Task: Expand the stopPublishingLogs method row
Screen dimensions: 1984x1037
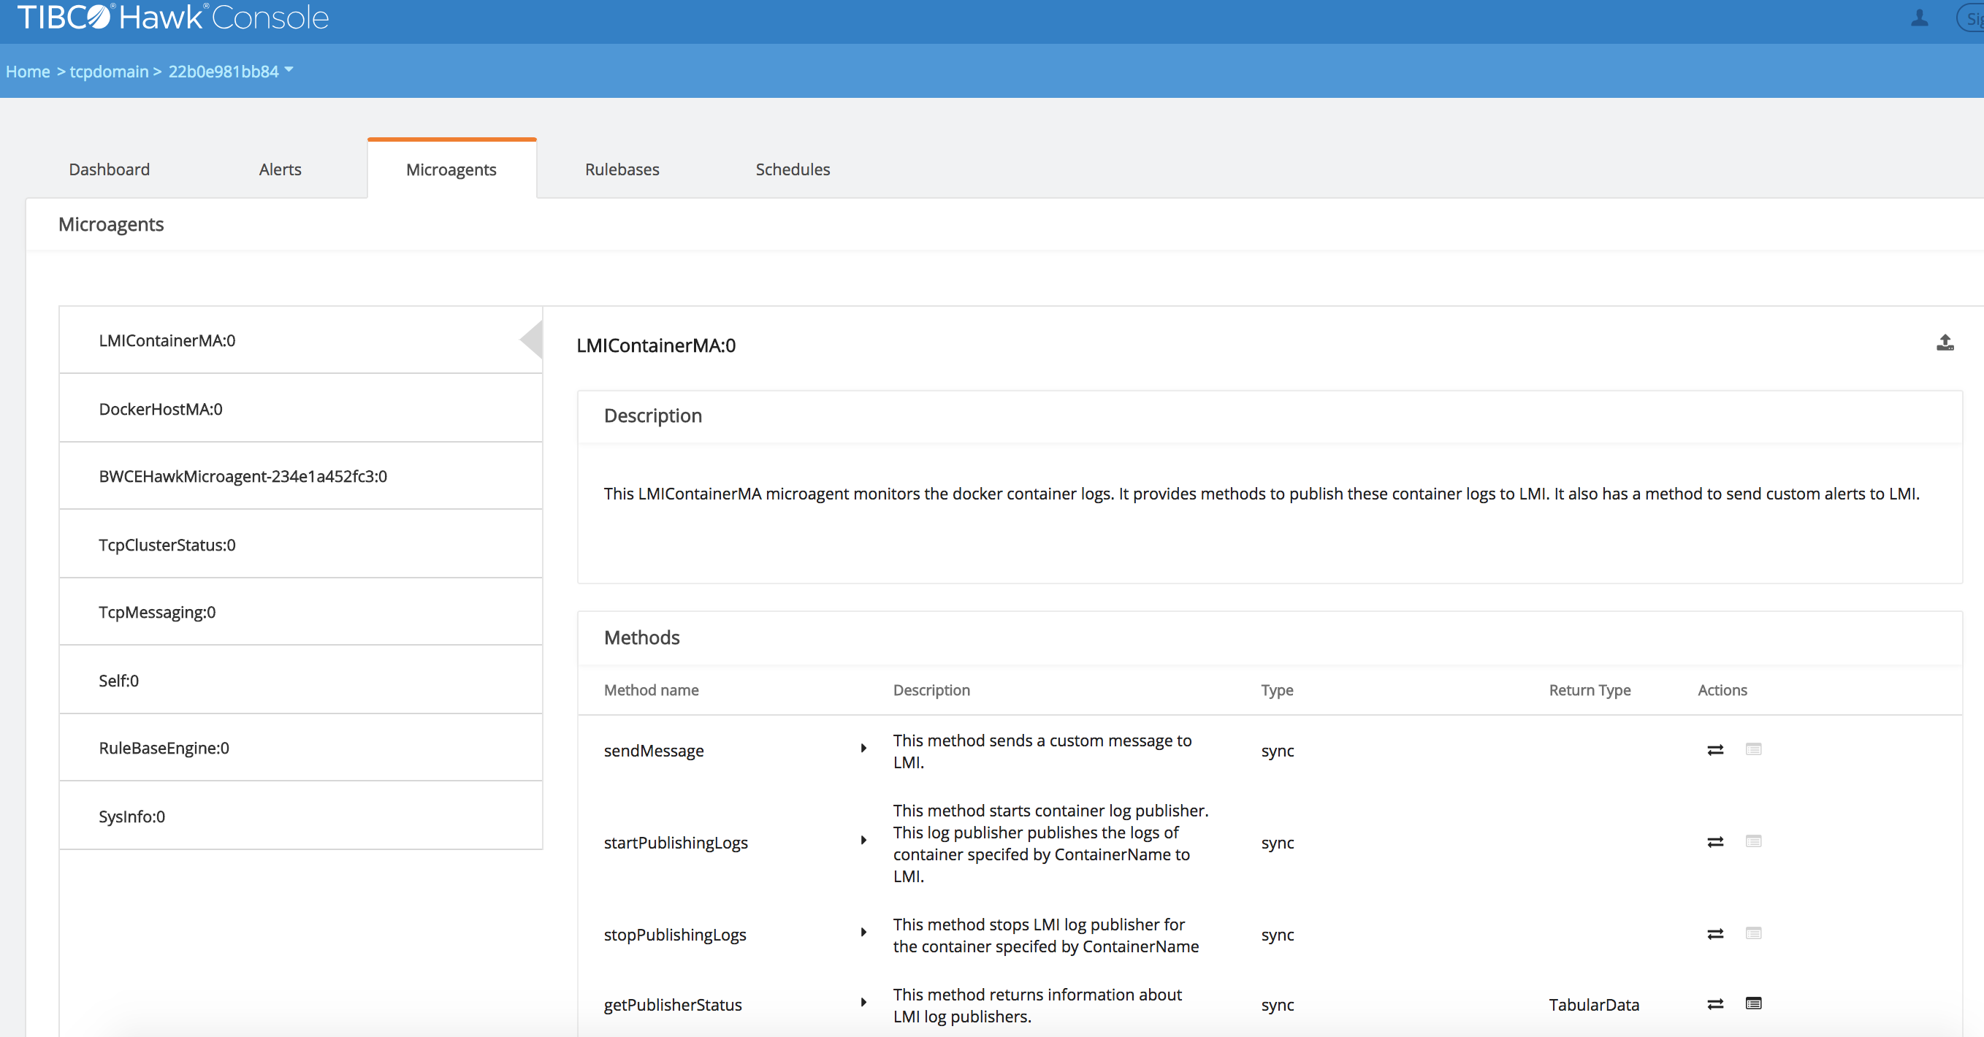Action: pos(863,933)
